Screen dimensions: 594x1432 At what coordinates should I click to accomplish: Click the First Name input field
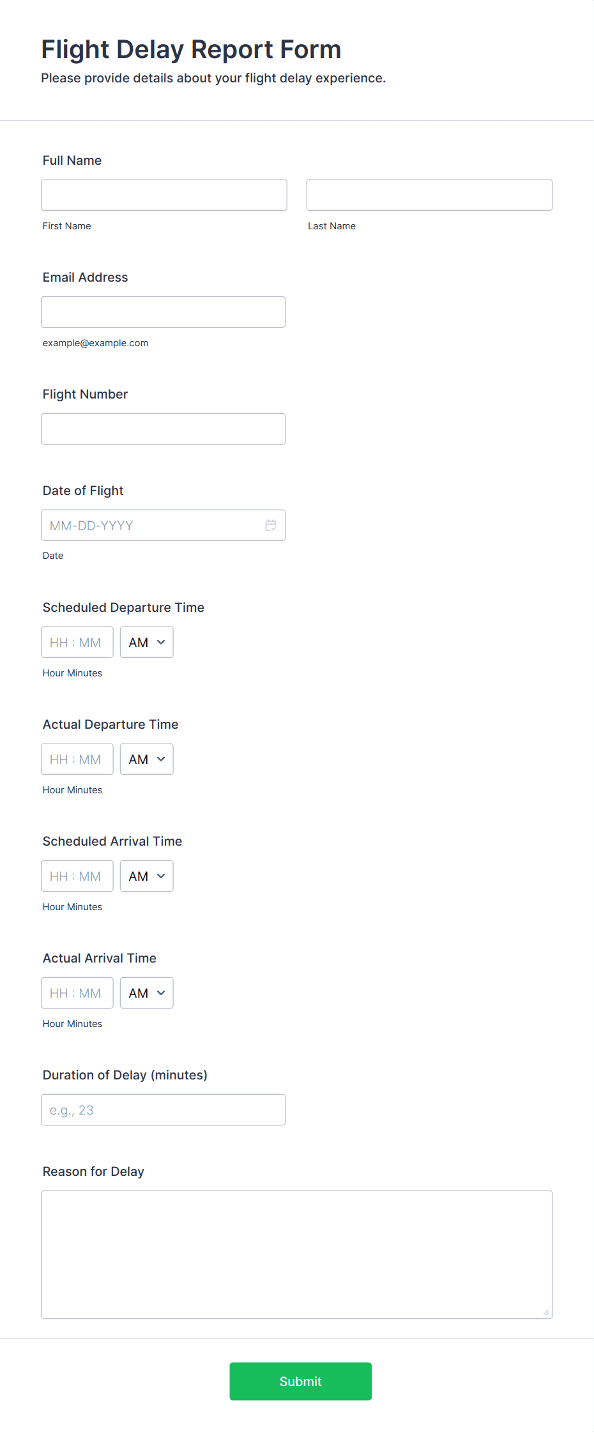pos(164,195)
